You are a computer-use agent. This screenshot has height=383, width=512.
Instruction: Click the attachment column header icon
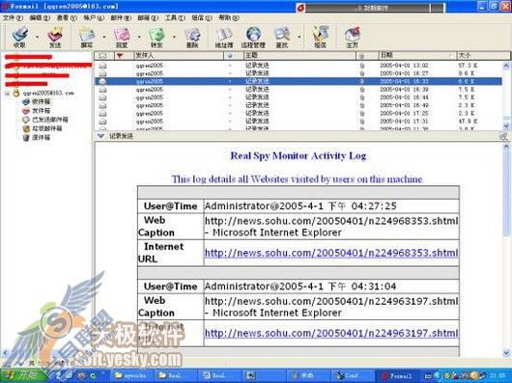[x=362, y=56]
